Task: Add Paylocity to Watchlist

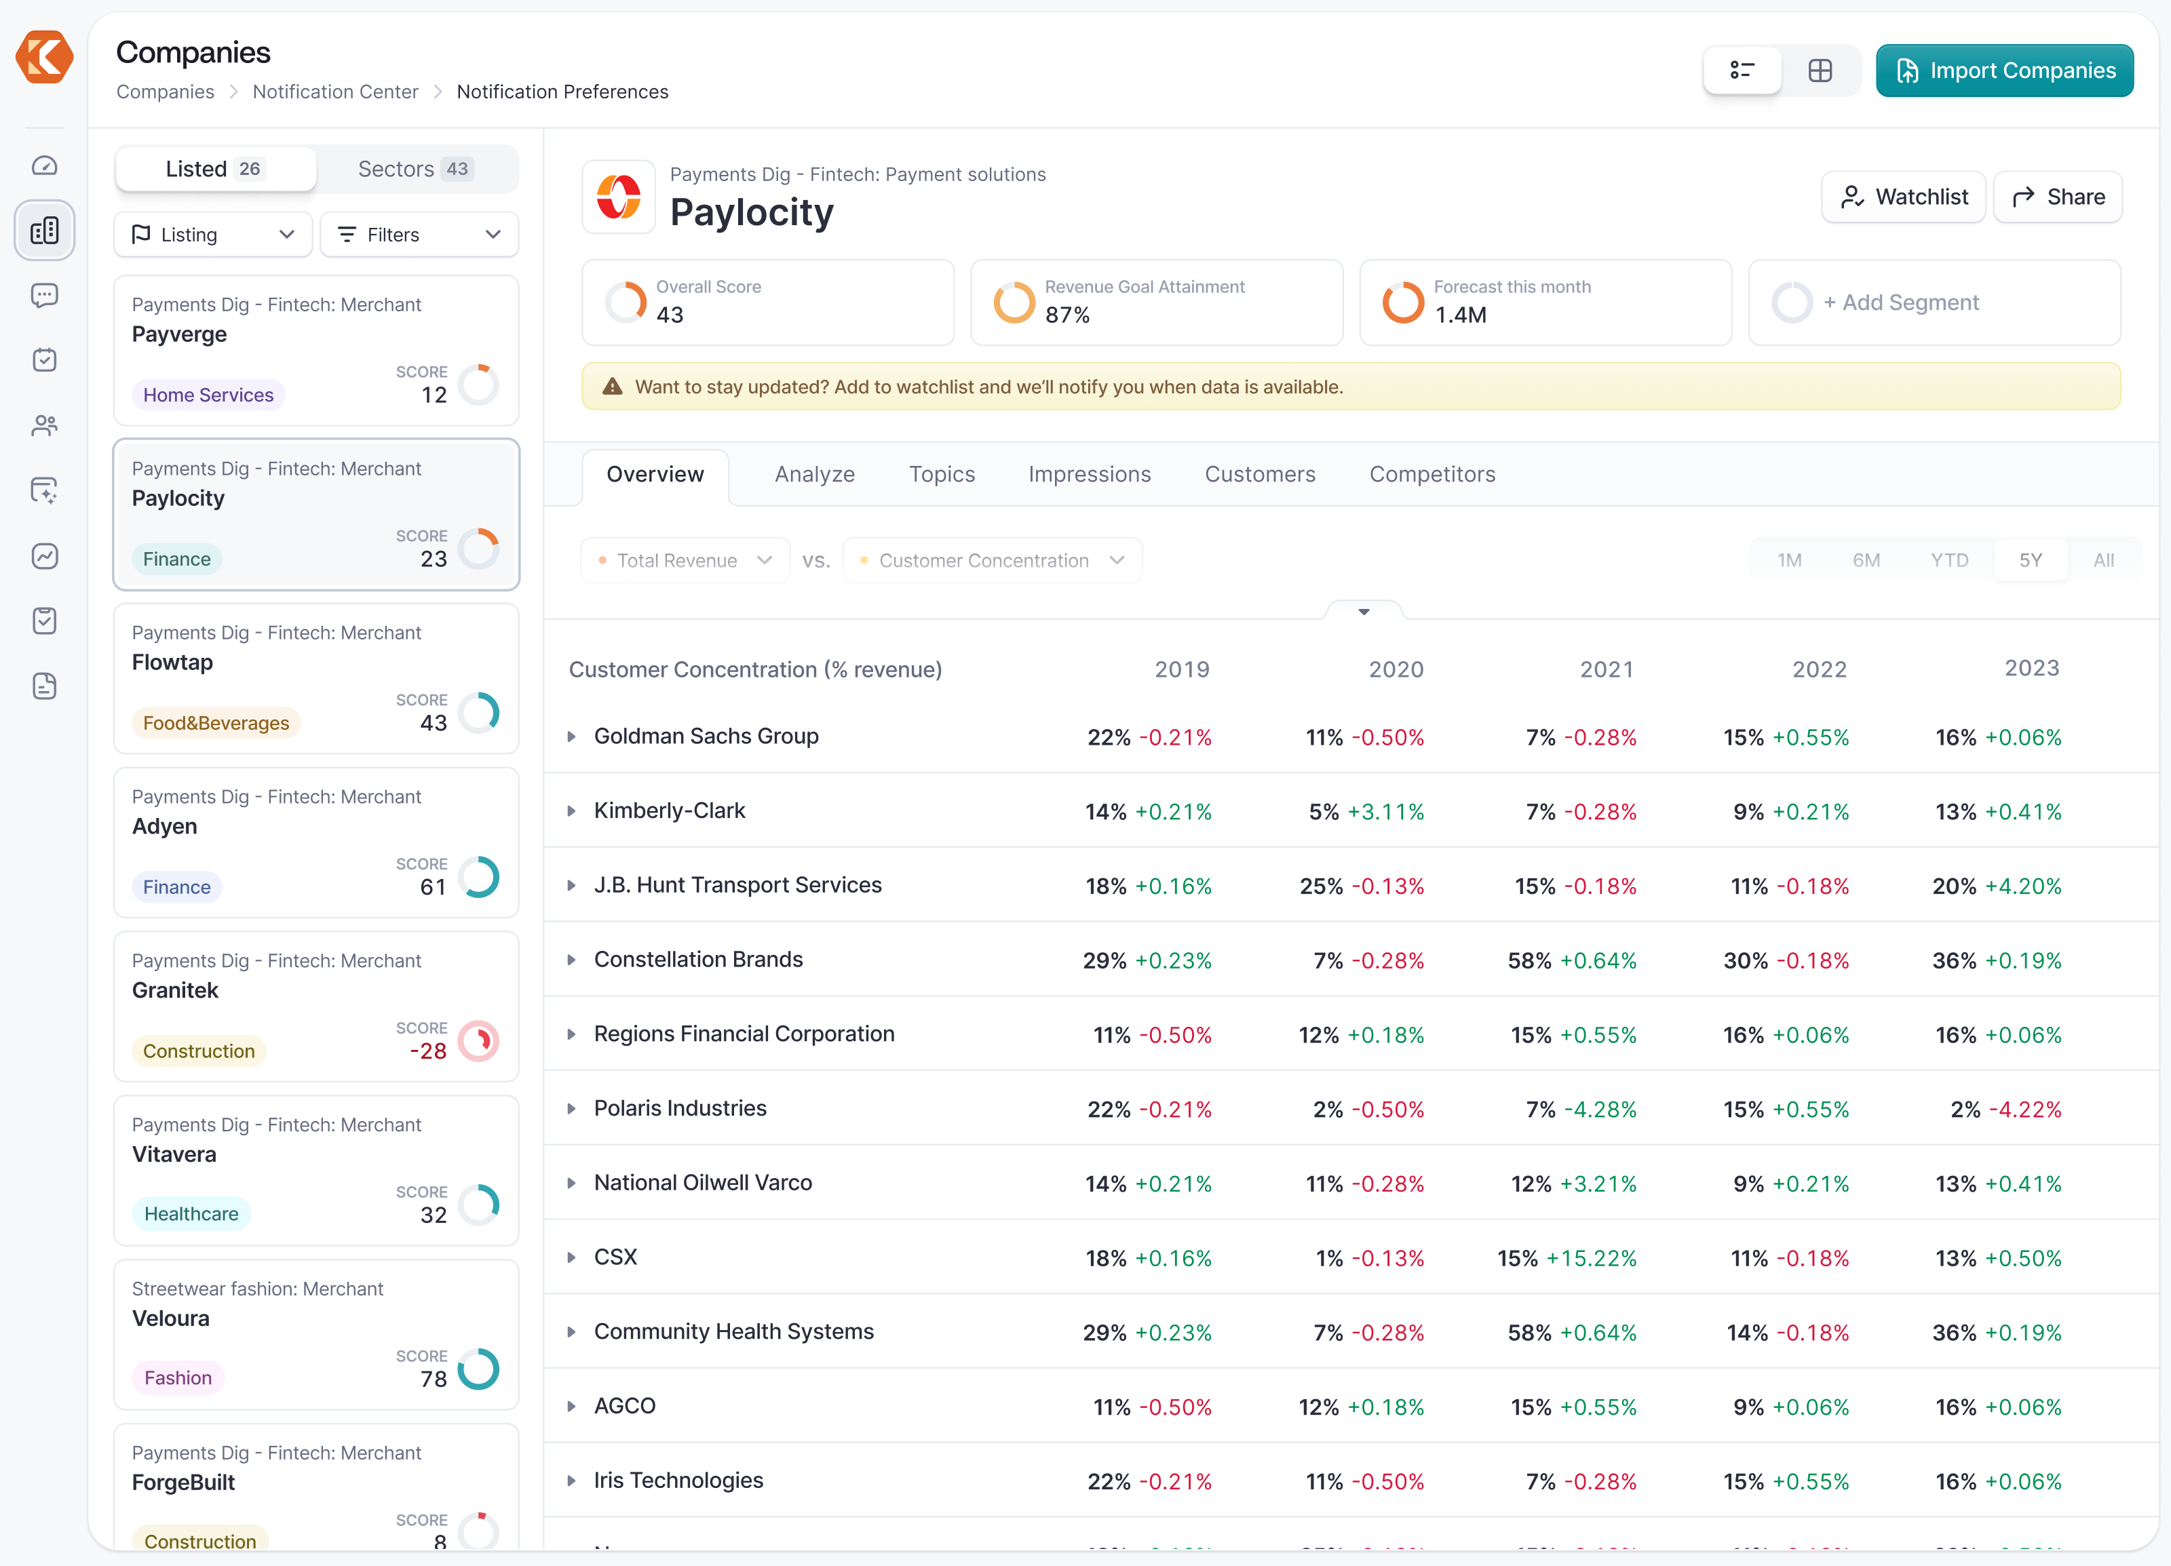Action: [1903, 197]
